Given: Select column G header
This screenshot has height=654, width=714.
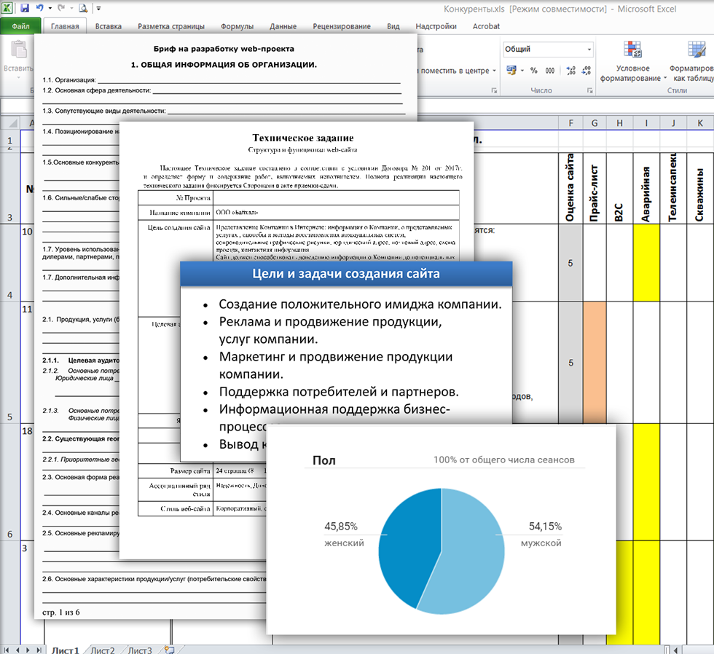Looking at the screenshot, I should click(595, 123).
